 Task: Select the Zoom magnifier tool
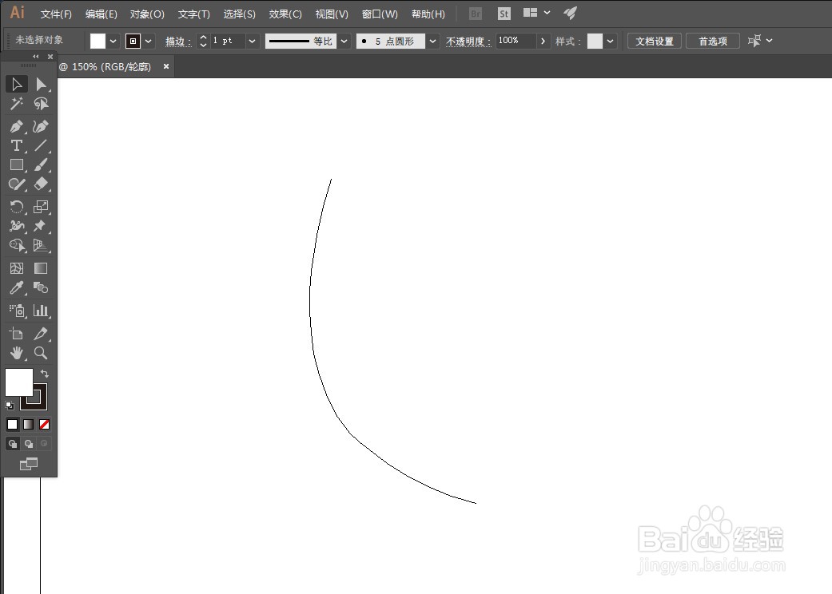tap(41, 353)
